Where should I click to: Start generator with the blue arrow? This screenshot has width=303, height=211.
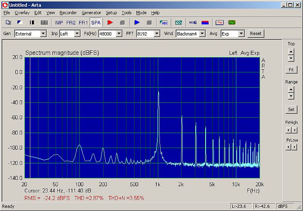(x=137, y=22)
